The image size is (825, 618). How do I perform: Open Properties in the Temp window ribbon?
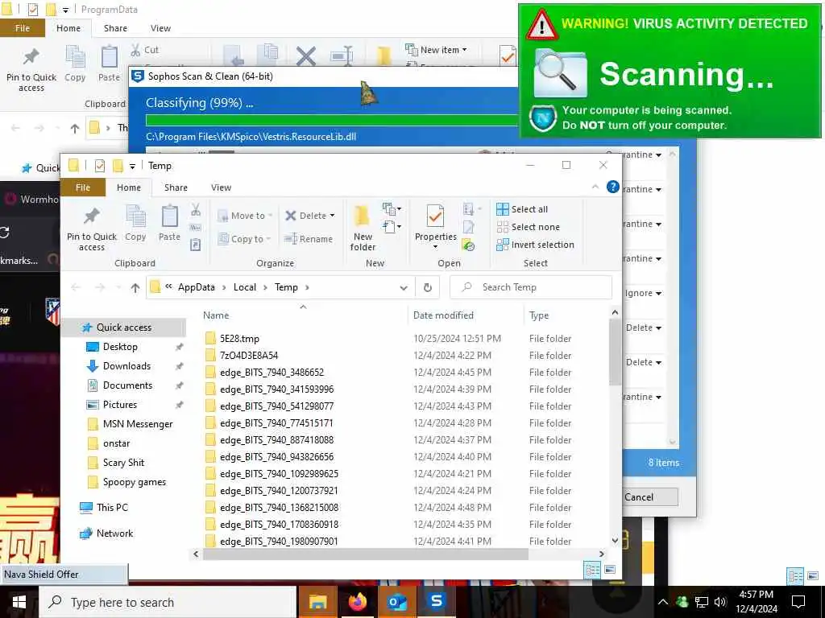[x=436, y=227]
